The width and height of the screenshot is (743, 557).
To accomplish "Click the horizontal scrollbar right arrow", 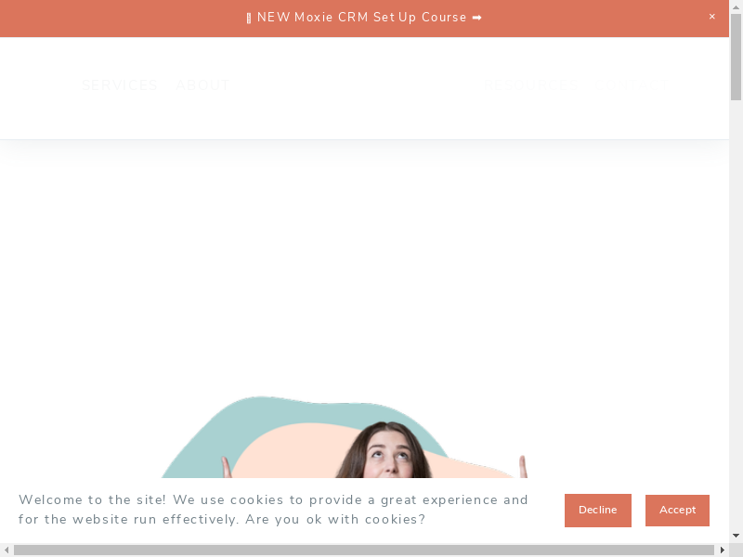I will (723, 550).
